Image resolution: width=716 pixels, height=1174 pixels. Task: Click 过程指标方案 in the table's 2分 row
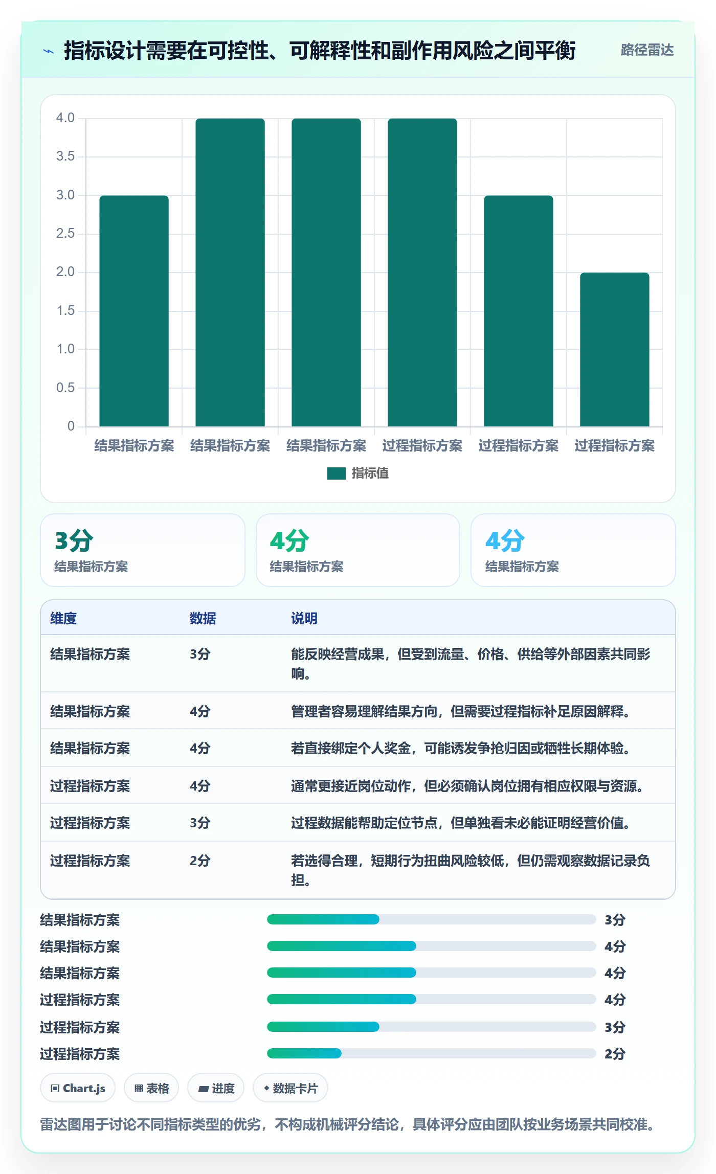90,861
